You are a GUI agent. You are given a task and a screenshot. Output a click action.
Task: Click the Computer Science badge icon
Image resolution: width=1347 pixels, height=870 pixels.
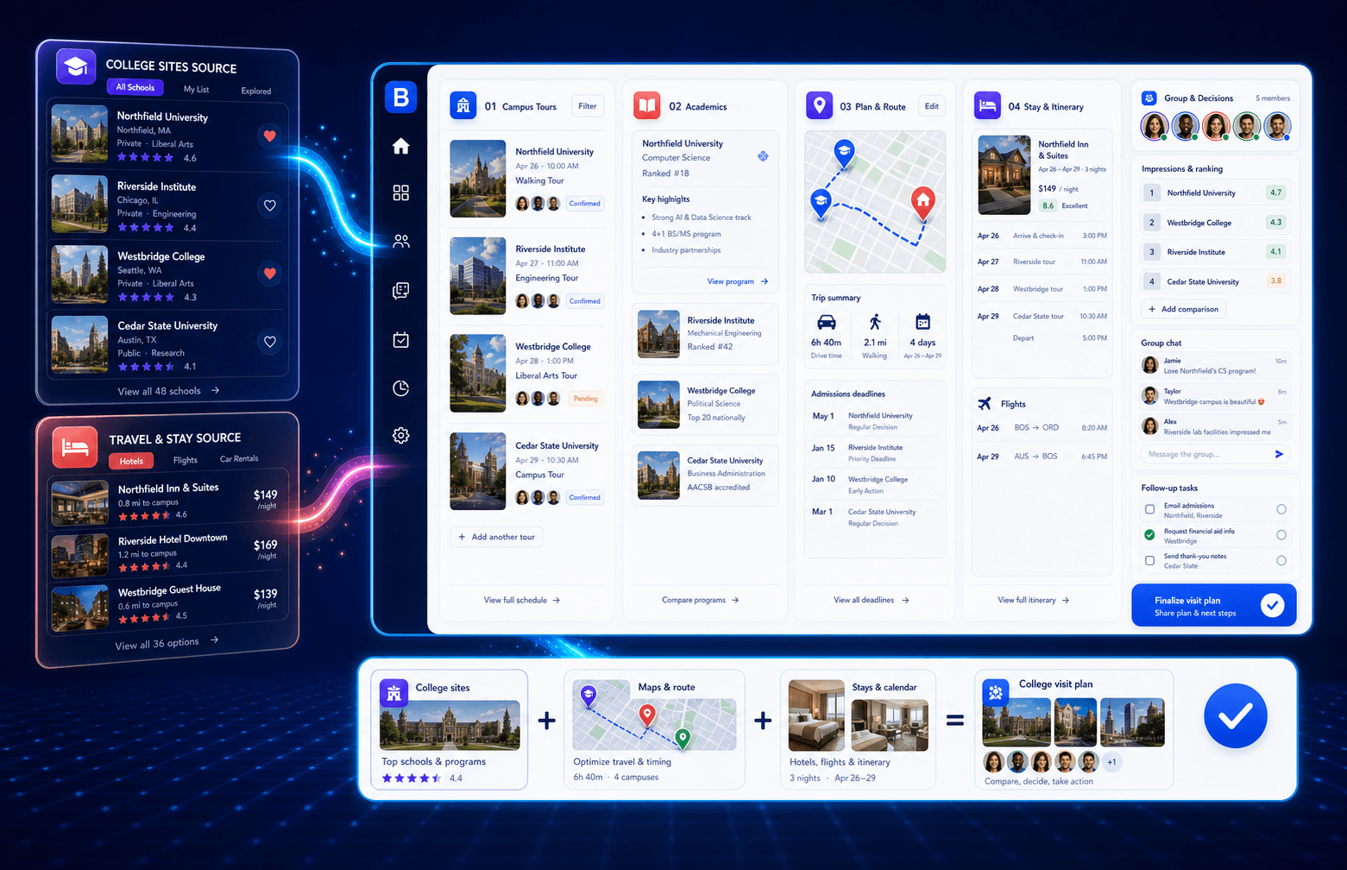763,156
